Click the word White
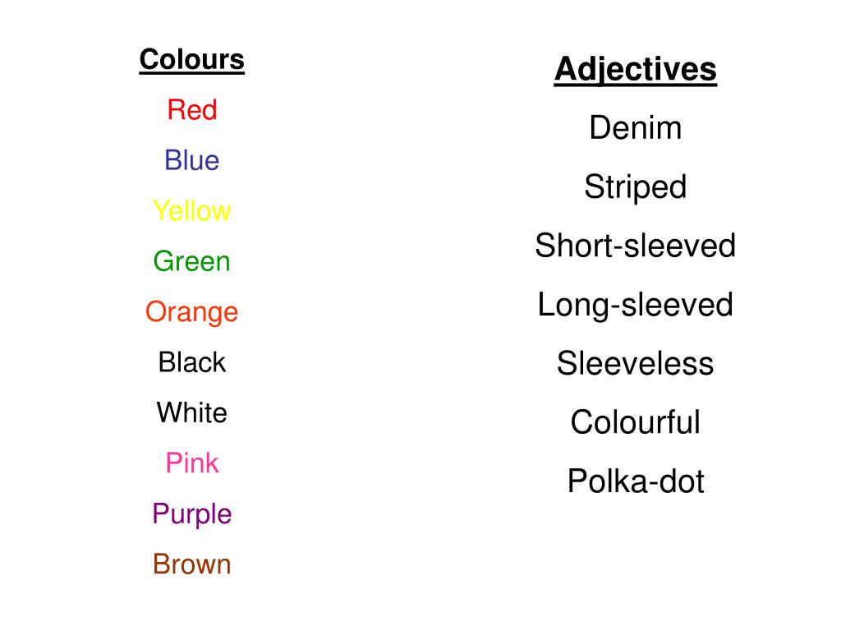841x631 pixels. click(192, 412)
